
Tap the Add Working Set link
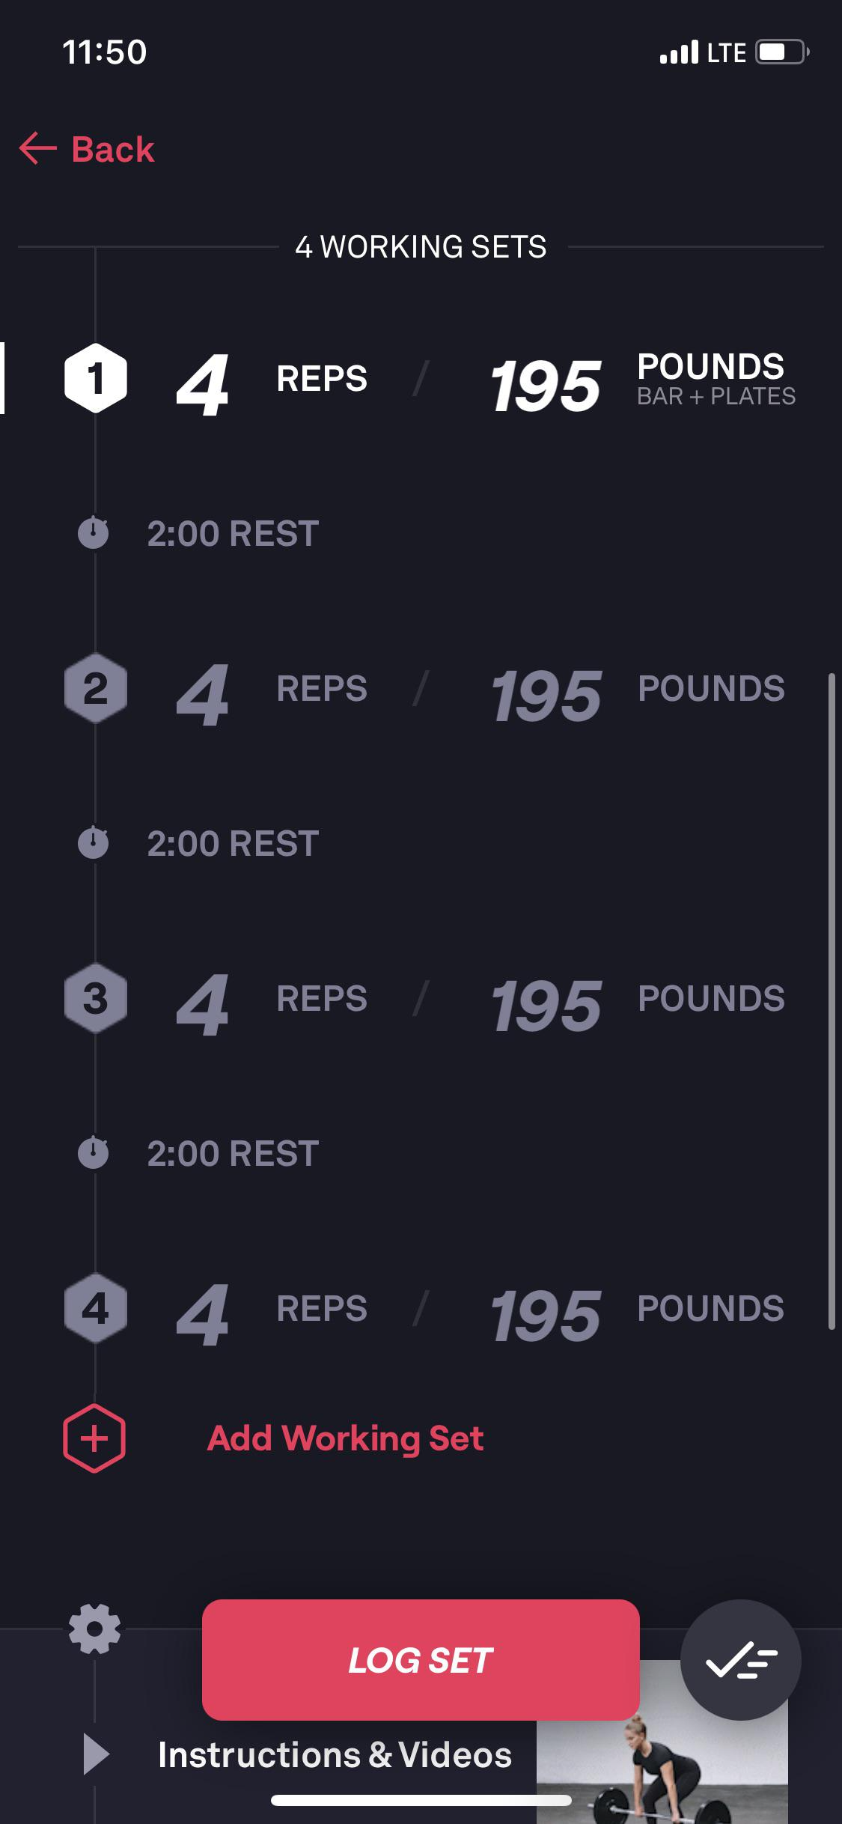click(345, 1439)
